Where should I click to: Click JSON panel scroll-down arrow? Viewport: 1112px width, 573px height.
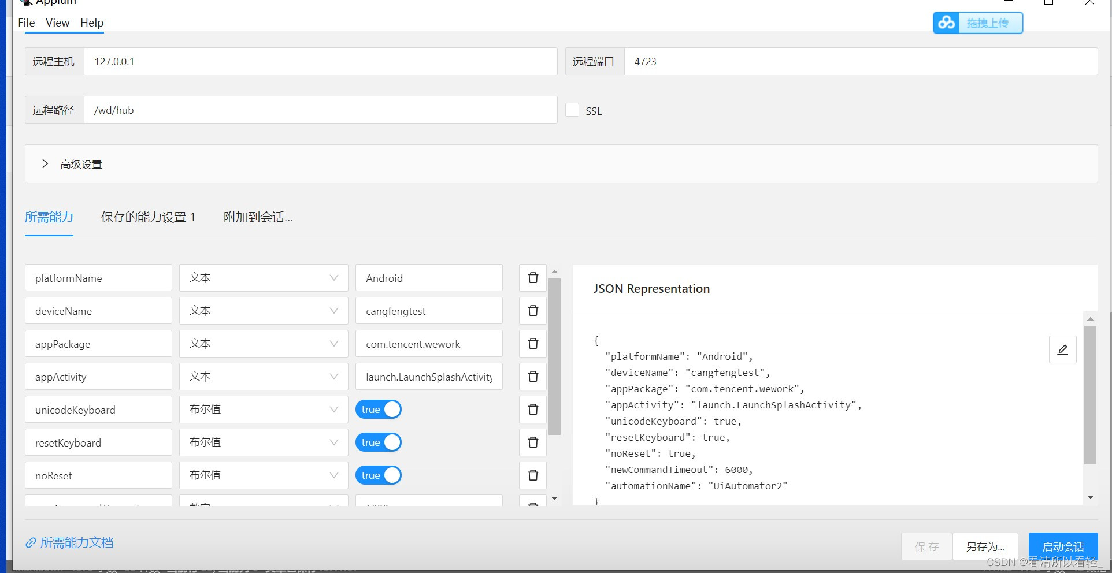pyautogui.click(x=1090, y=497)
